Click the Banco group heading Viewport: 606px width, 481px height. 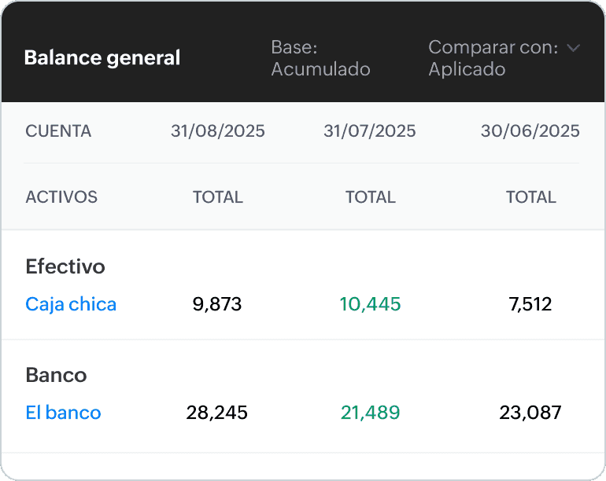pyautogui.click(x=56, y=375)
